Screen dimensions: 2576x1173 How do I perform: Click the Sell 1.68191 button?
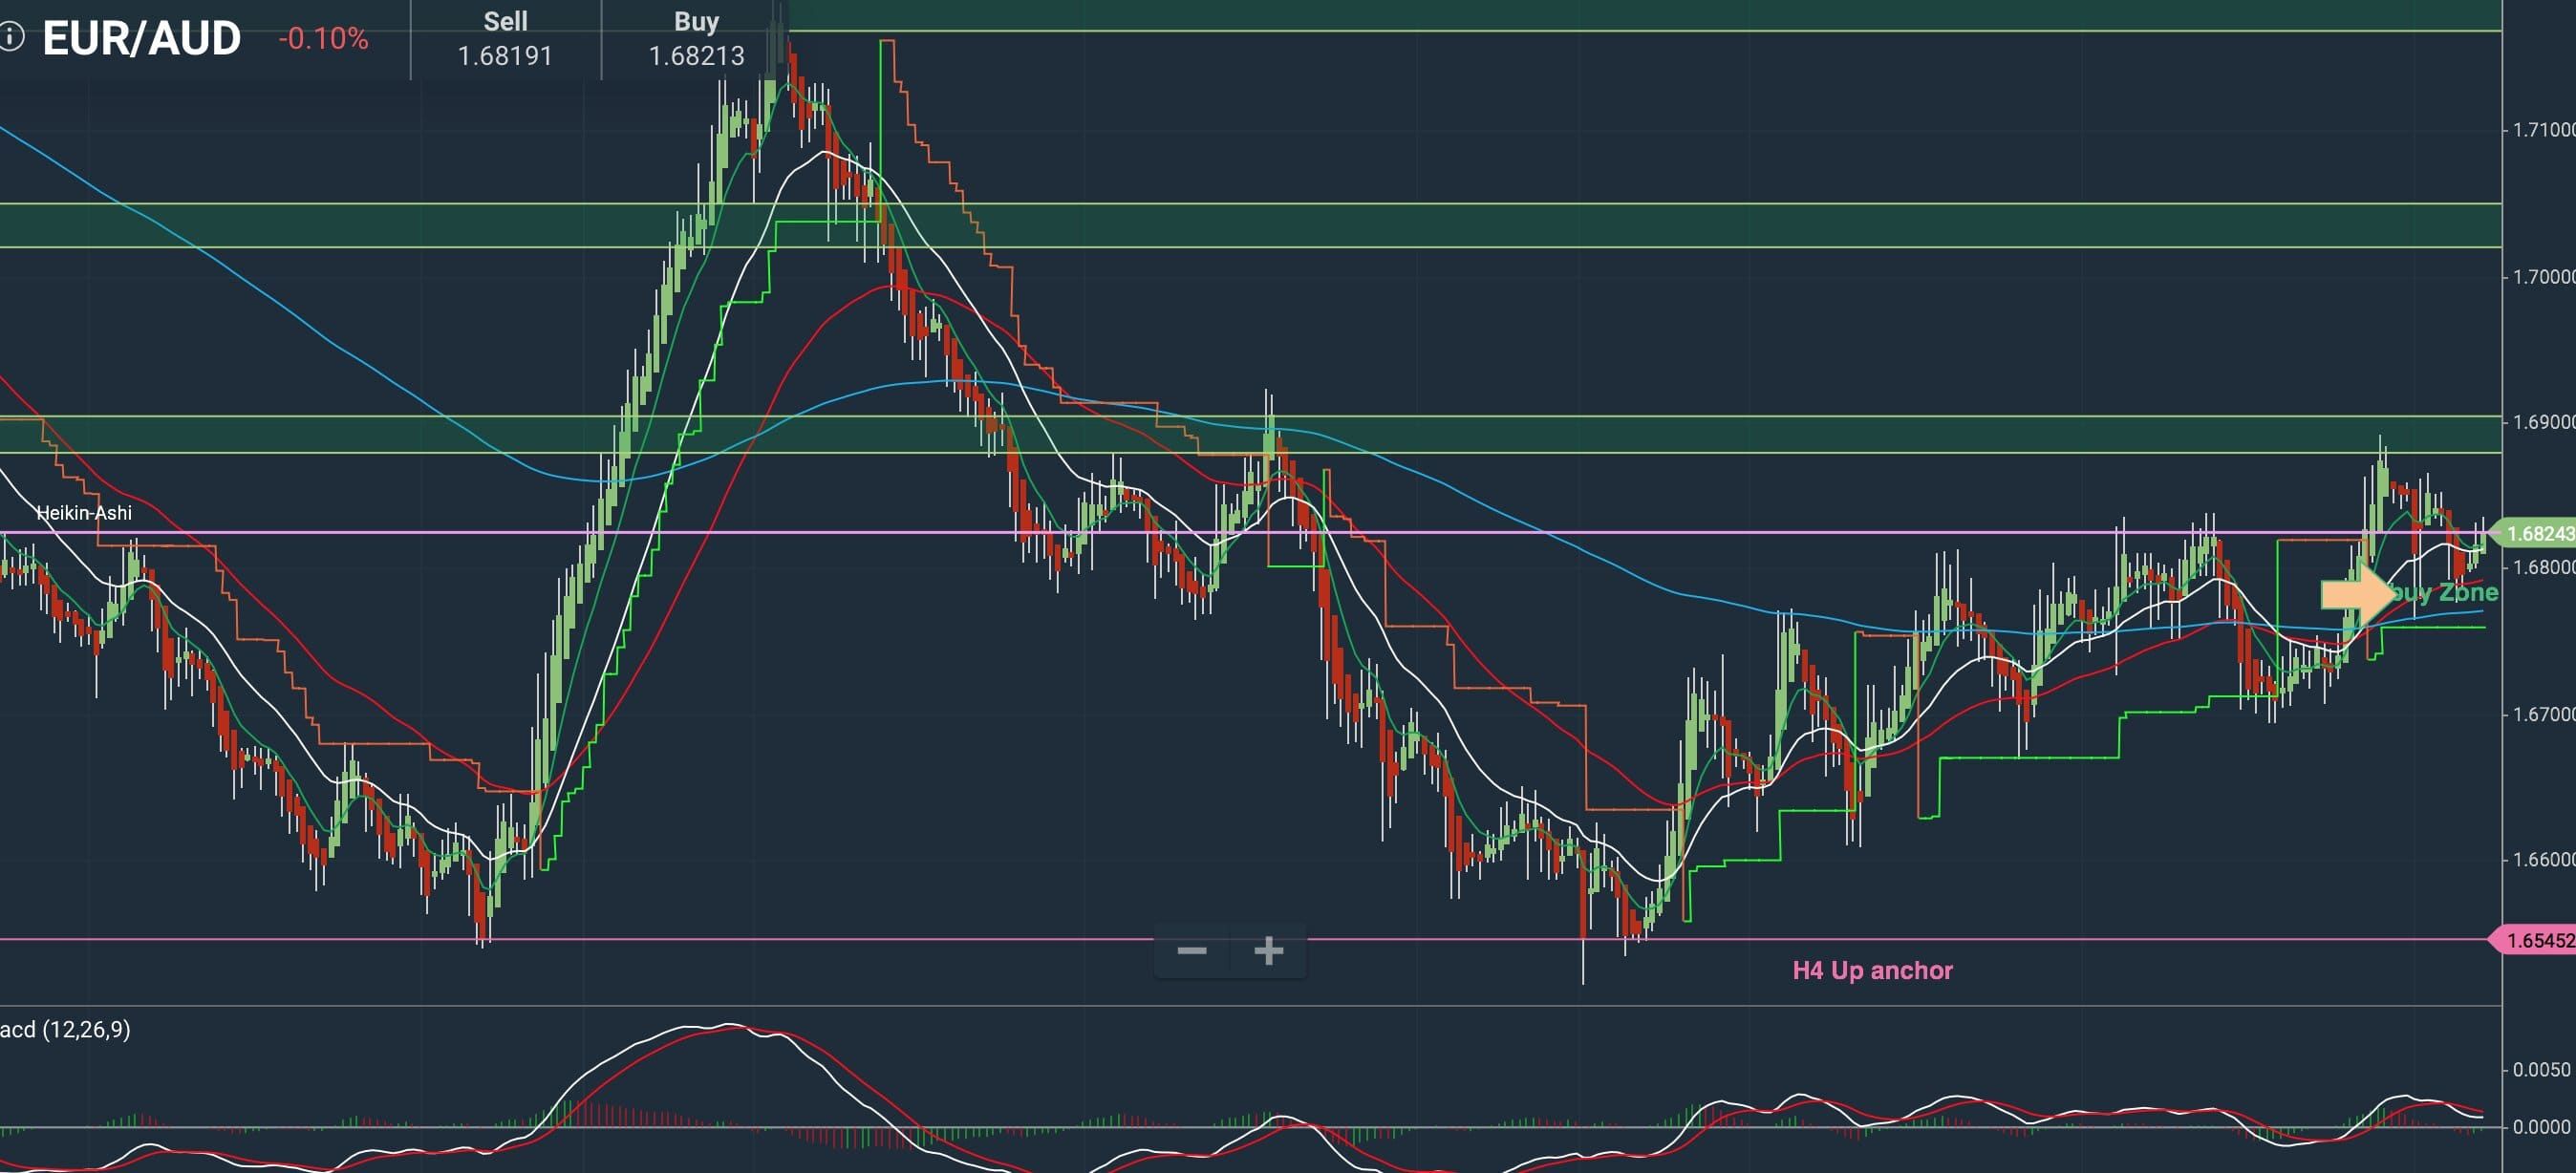505,39
